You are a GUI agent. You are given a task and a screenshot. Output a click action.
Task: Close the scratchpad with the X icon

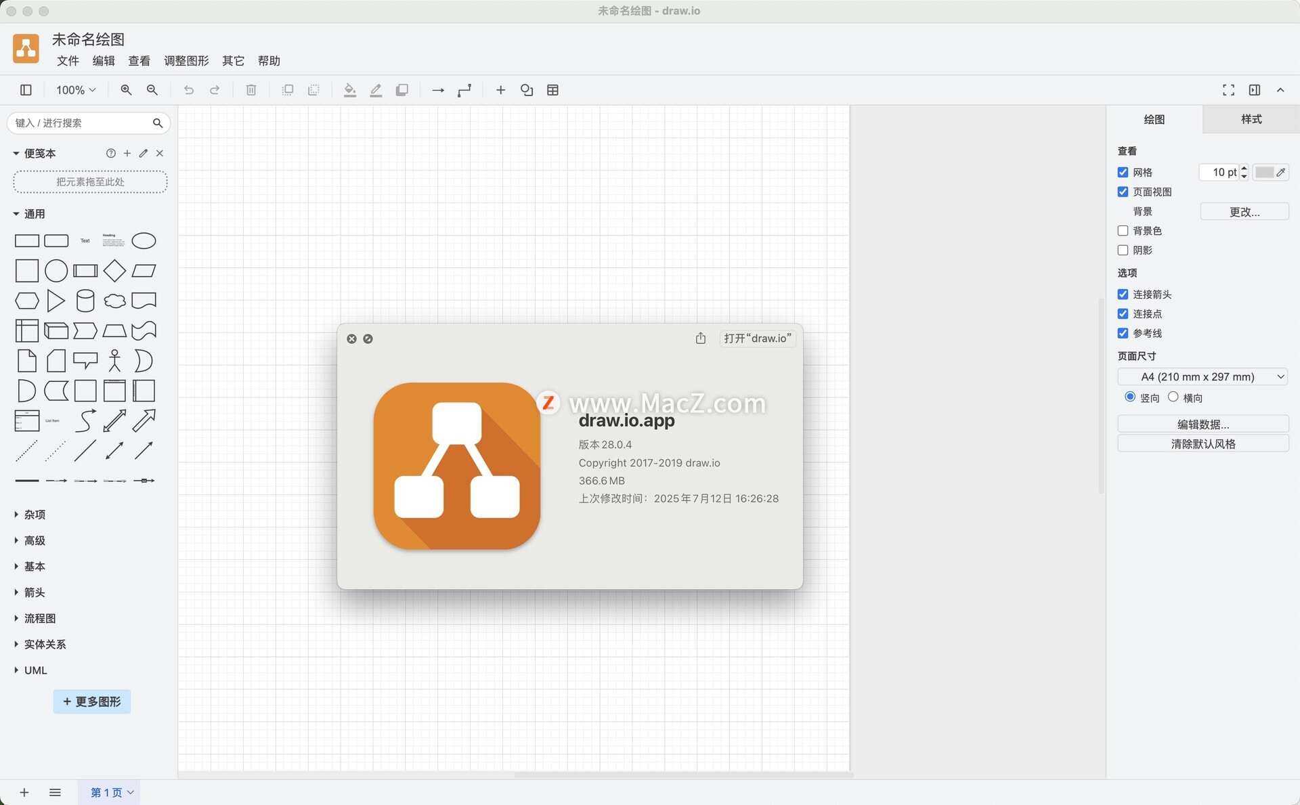pyautogui.click(x=160, y=154)
